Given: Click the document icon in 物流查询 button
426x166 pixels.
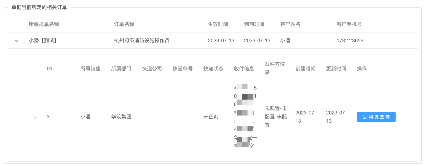Looking at the screenshot, I should [x=365, y=117].
